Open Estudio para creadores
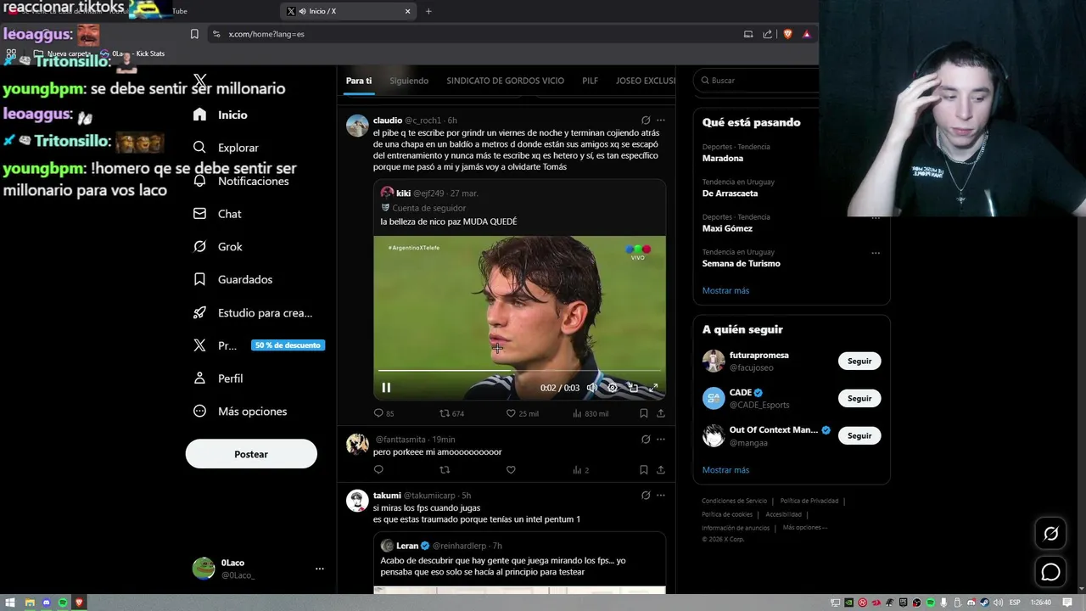The height and width of the screenshot is (611, 1086). coord(253,312)
